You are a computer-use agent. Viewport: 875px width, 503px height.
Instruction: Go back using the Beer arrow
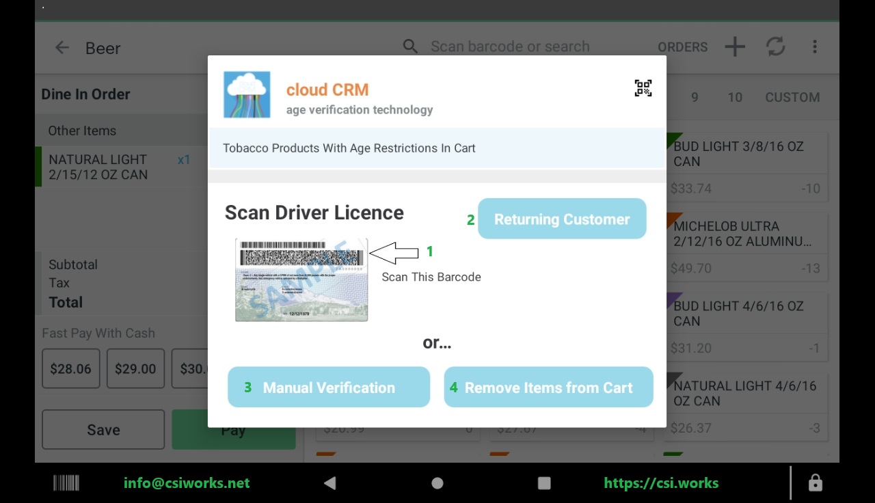click(62, 48)
